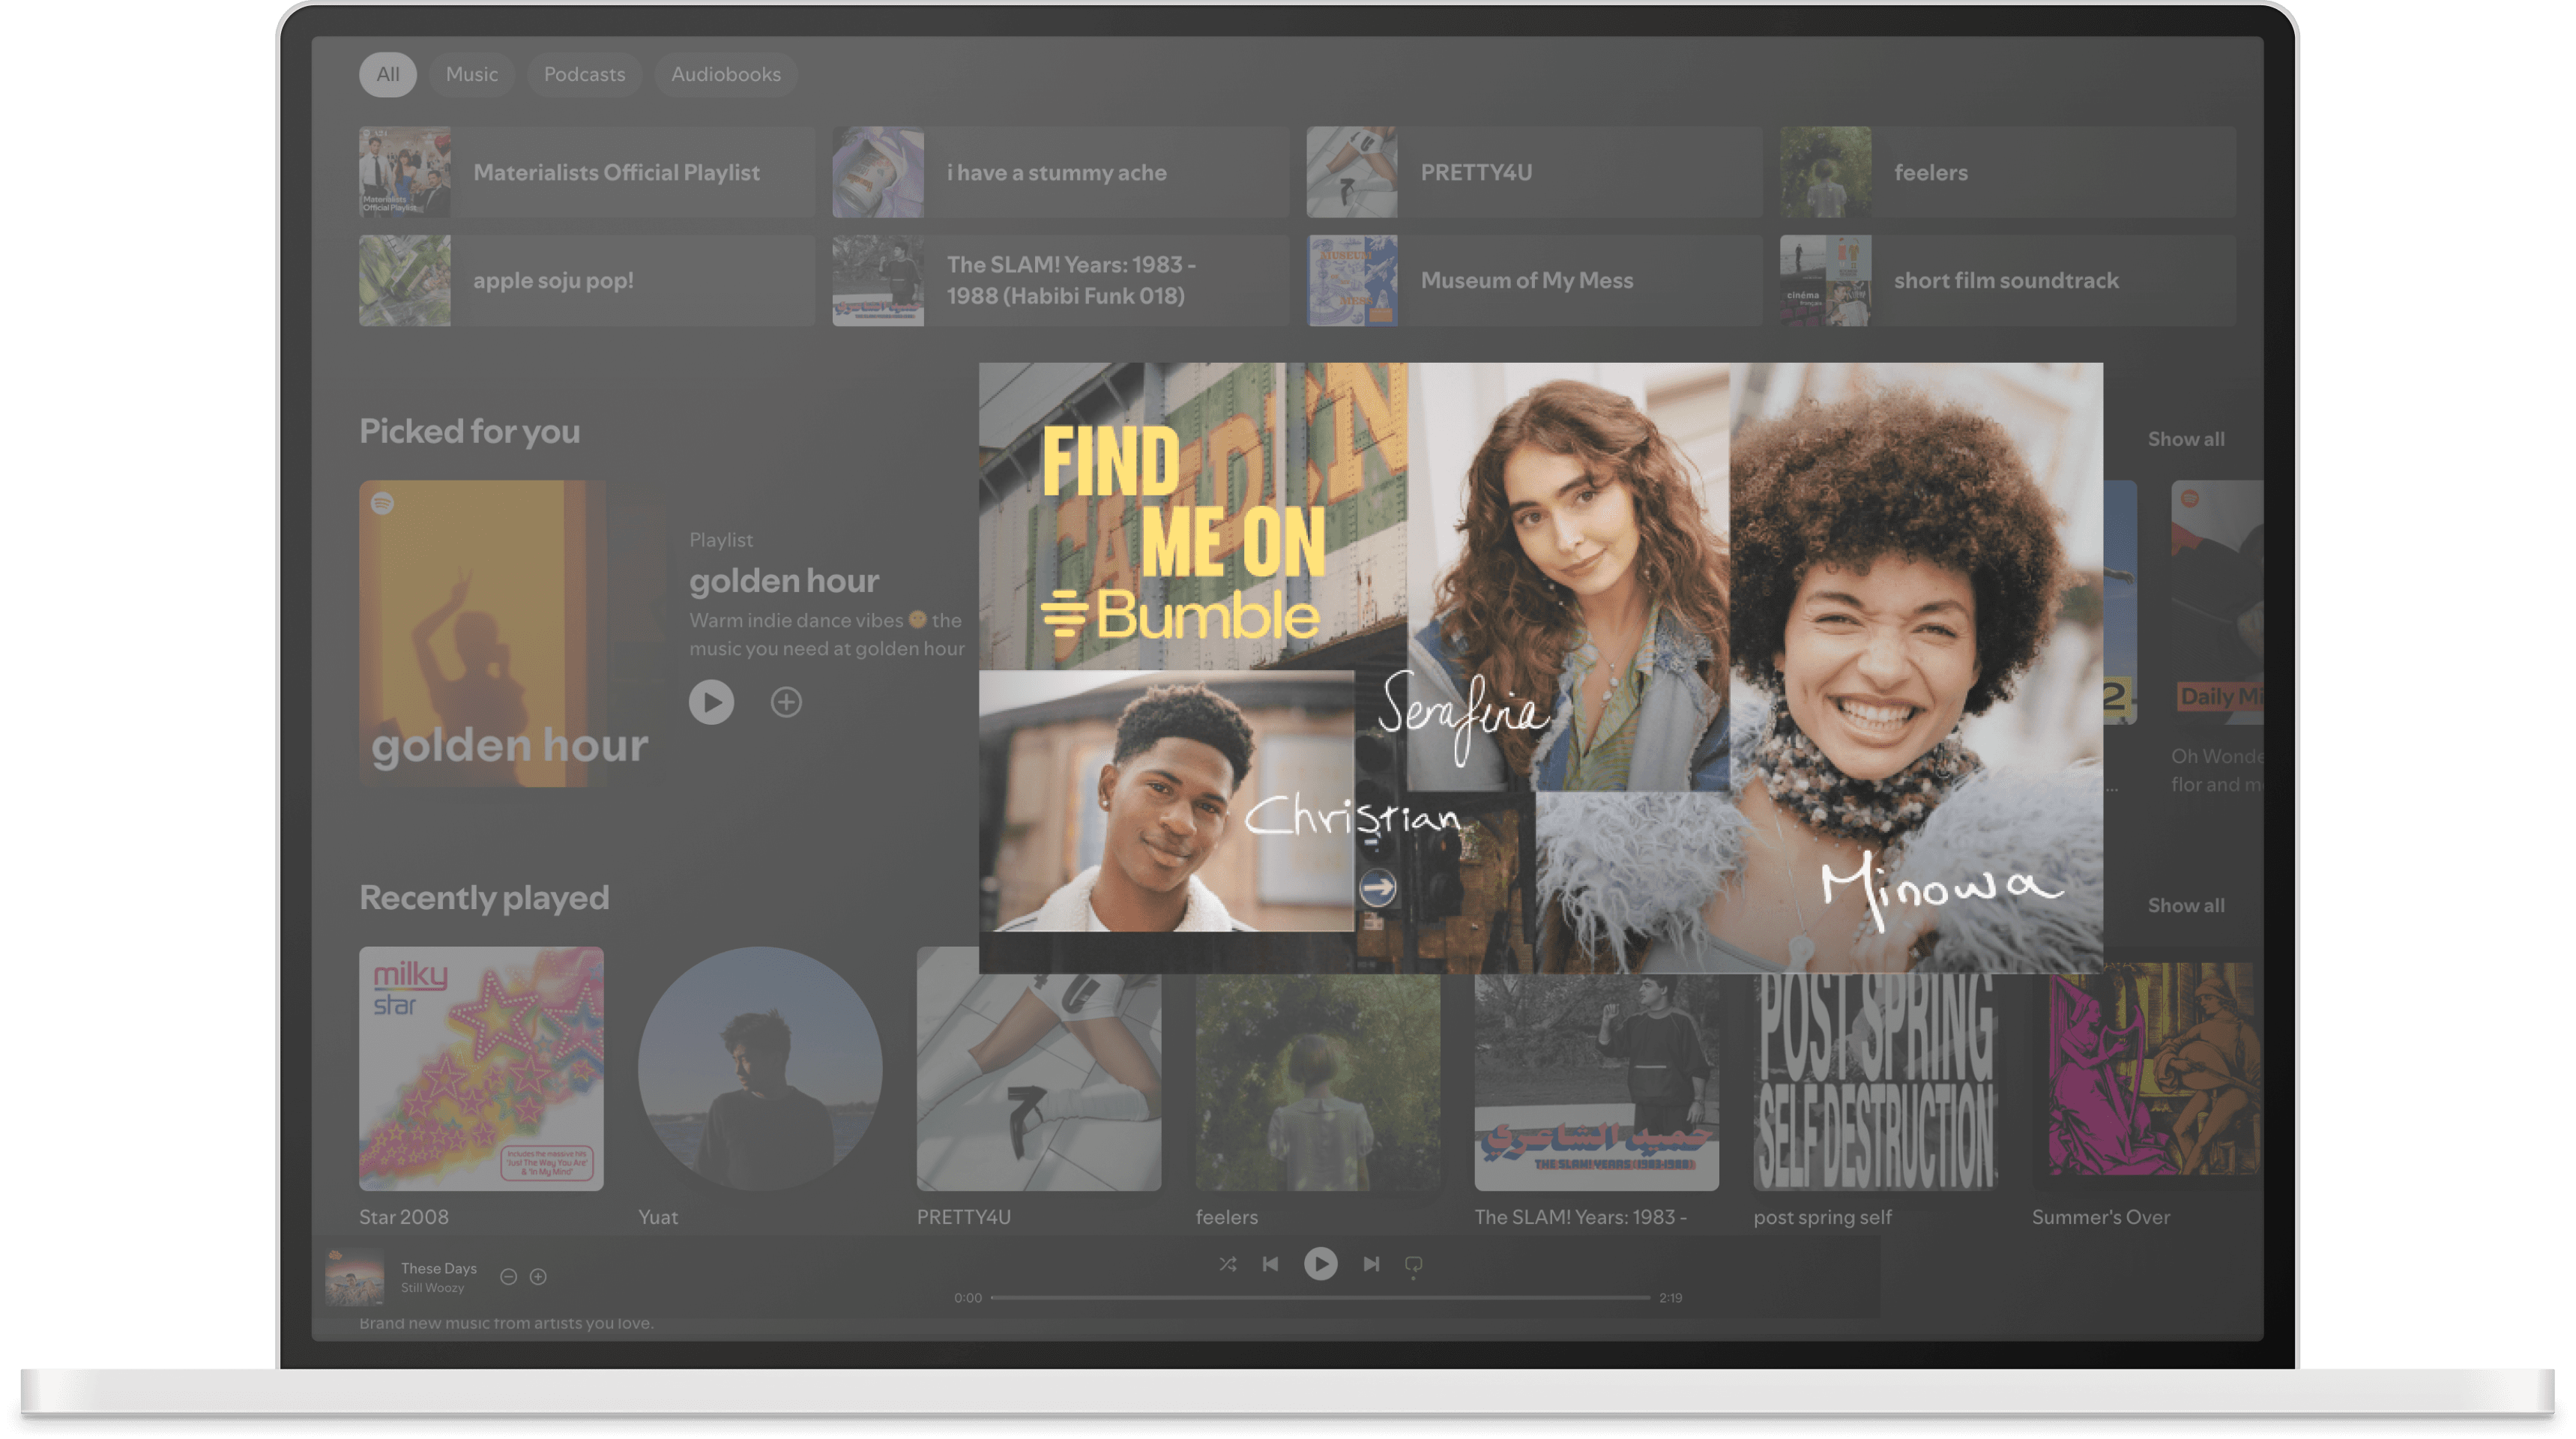The width and height of the screenshot is (2576, 1439).
Task: Click the plus icon beside These Days
Action: tap(538, 1277)
